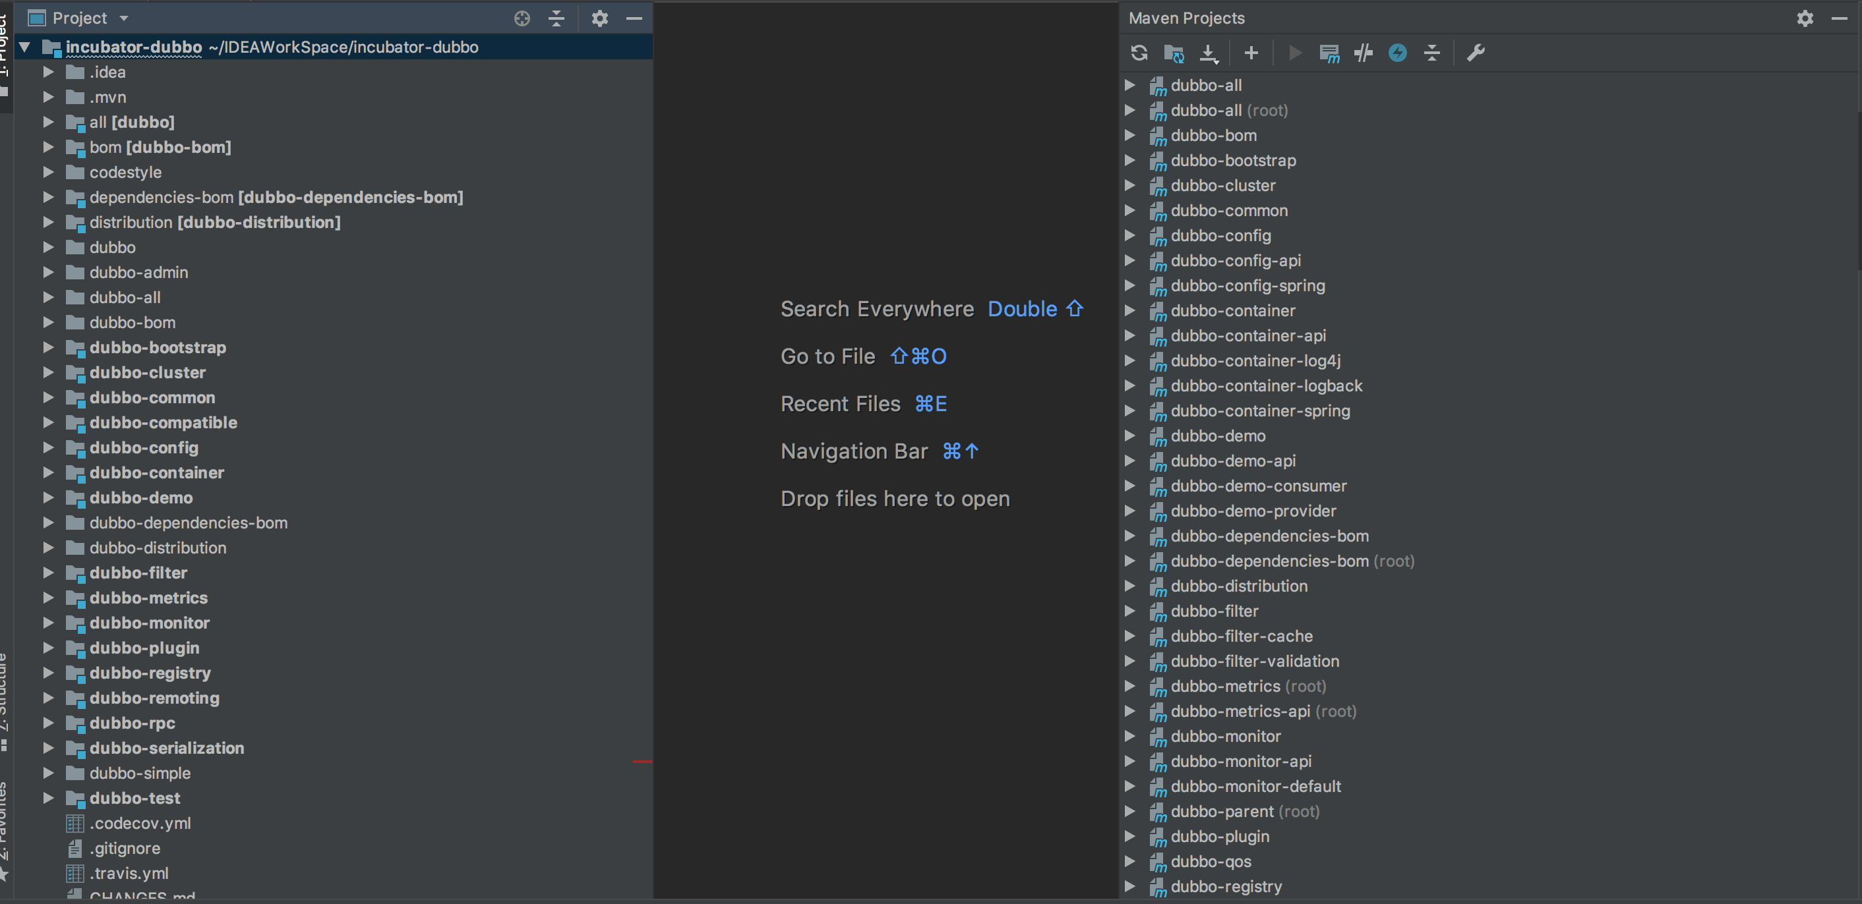Click the Reimport All Maven Projects icon
This screenshot has height=904, width=1862.
(1139, 53)
